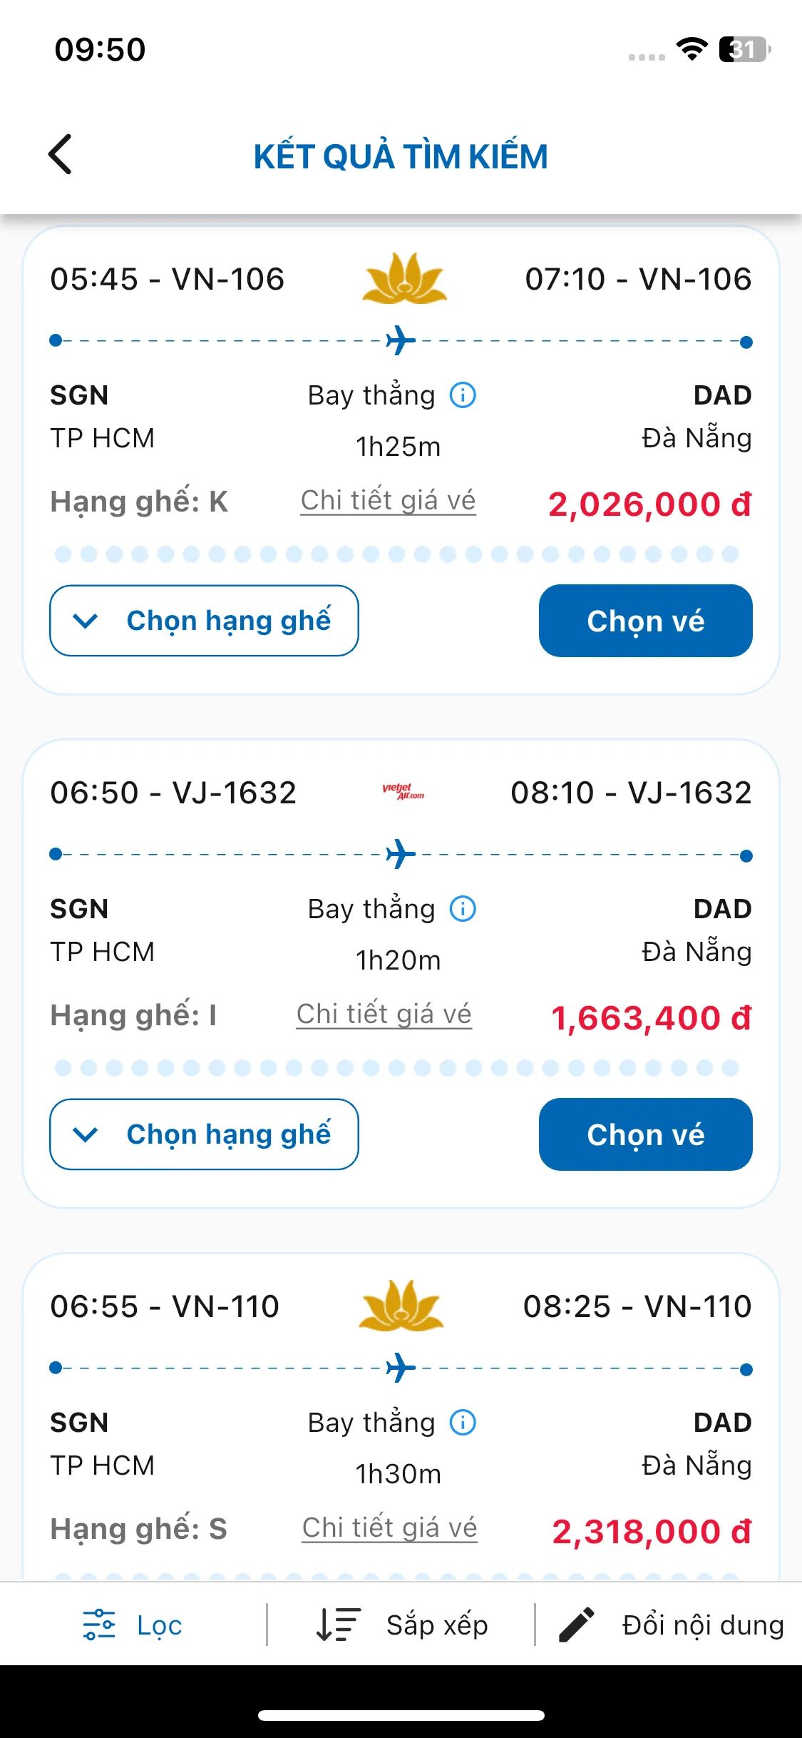Click Chọn vé for flight VJ-1632
The height and width of the screenshot is (1738, 802).
pyautogui.click(x=646, y=1134)
